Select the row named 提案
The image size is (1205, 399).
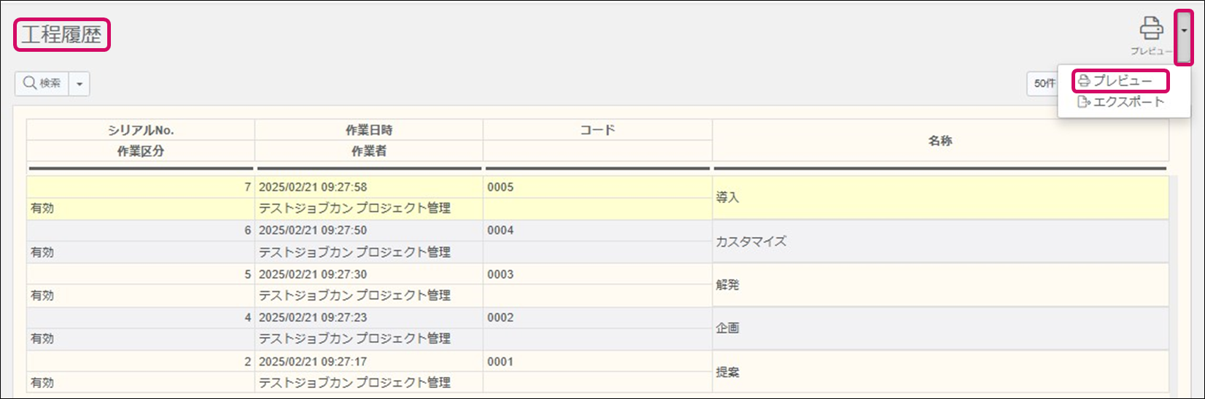pyautogui.click(x=727, y=372)
